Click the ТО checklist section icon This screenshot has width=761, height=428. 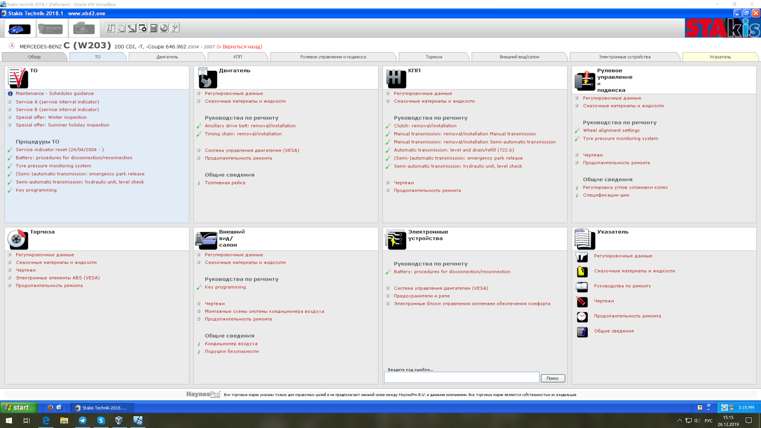coord(18,78)
